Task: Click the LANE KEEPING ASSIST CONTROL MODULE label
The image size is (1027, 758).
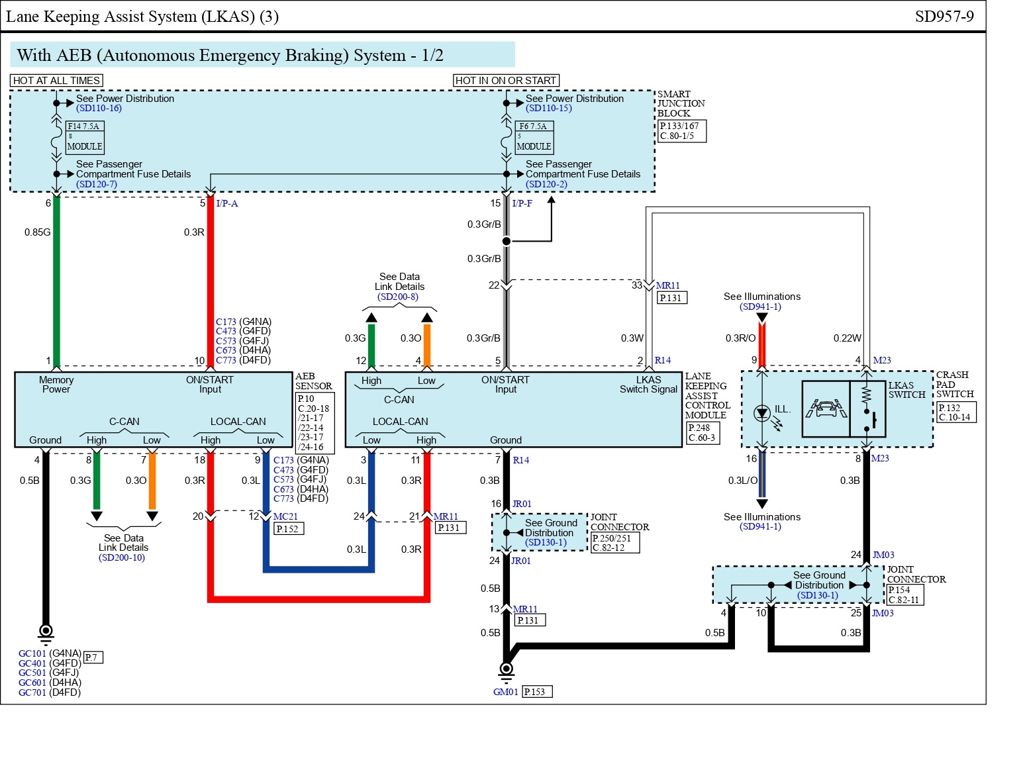Action: [x=708, y=396]
